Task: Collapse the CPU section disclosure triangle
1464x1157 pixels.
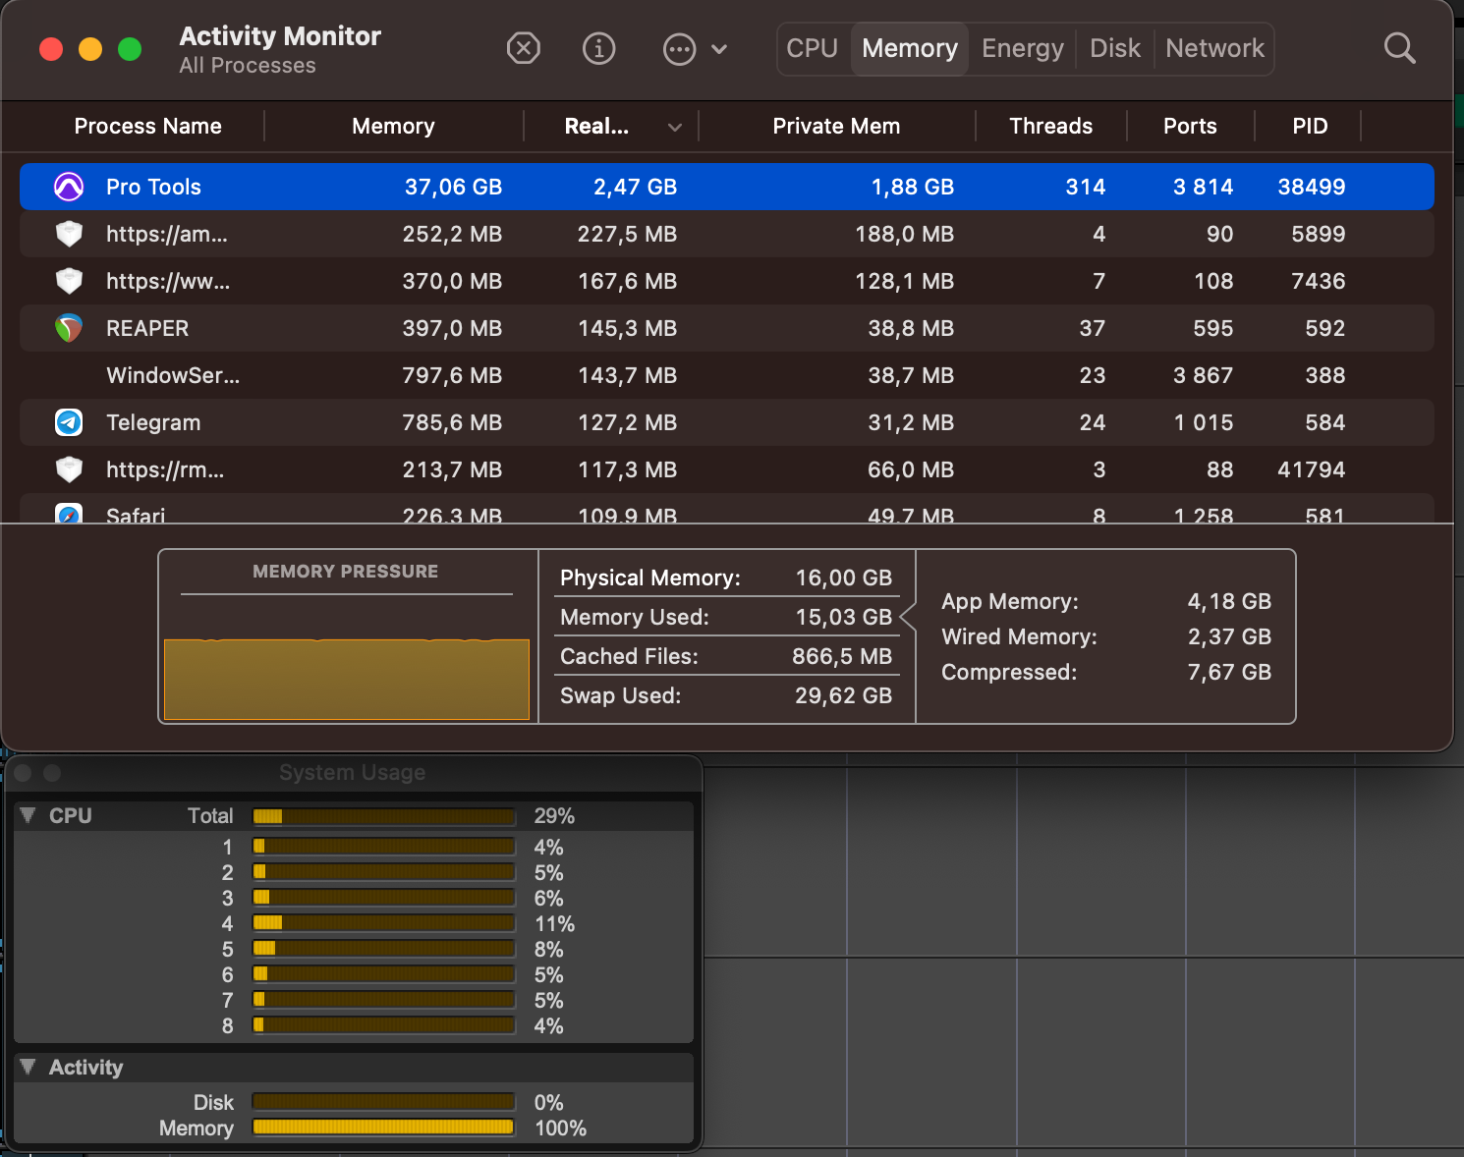Action: 28,815
